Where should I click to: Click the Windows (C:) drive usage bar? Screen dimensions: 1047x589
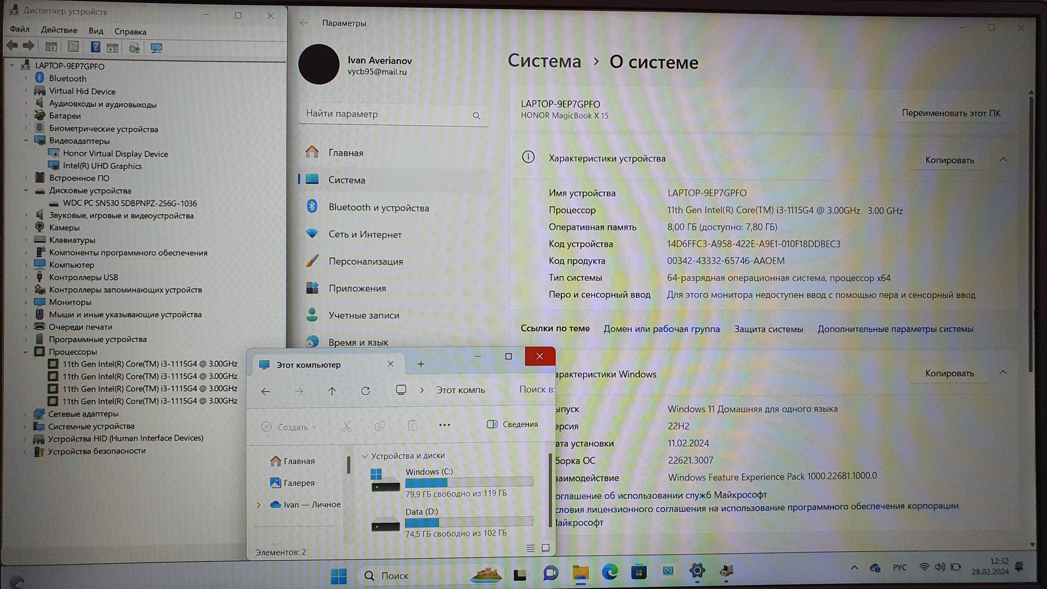click(469, 482)
